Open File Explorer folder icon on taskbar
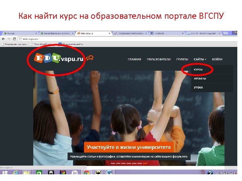 [27, 173]
